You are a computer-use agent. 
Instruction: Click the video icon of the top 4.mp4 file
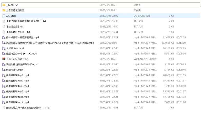point(4,102)
